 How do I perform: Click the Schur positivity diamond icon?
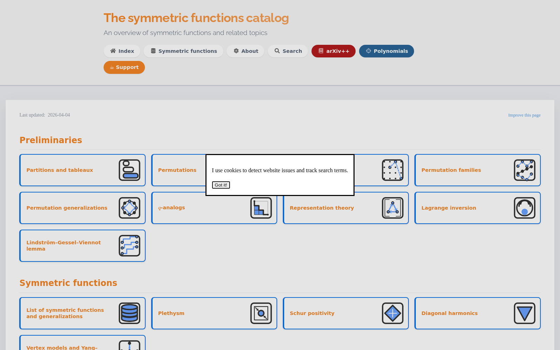tap(393, 313)
